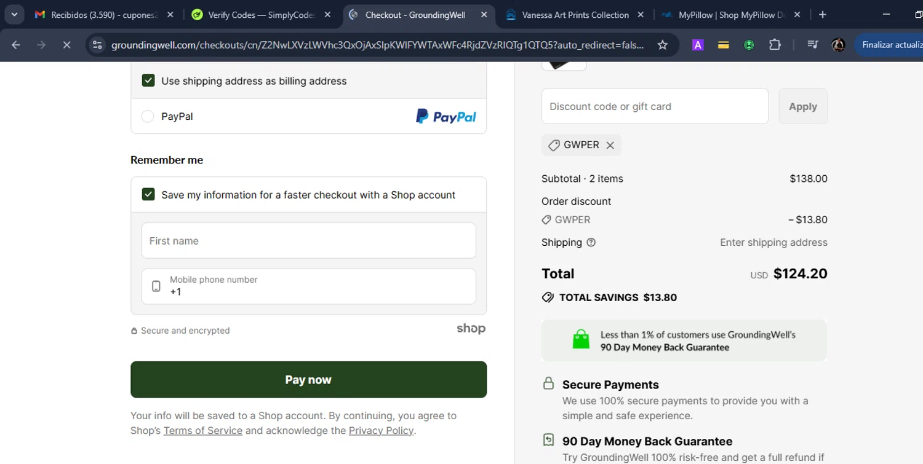Click the groundingwell.com address bar URL
The image size is (923, 464).
pyautogui.click(x=377, y=45)
